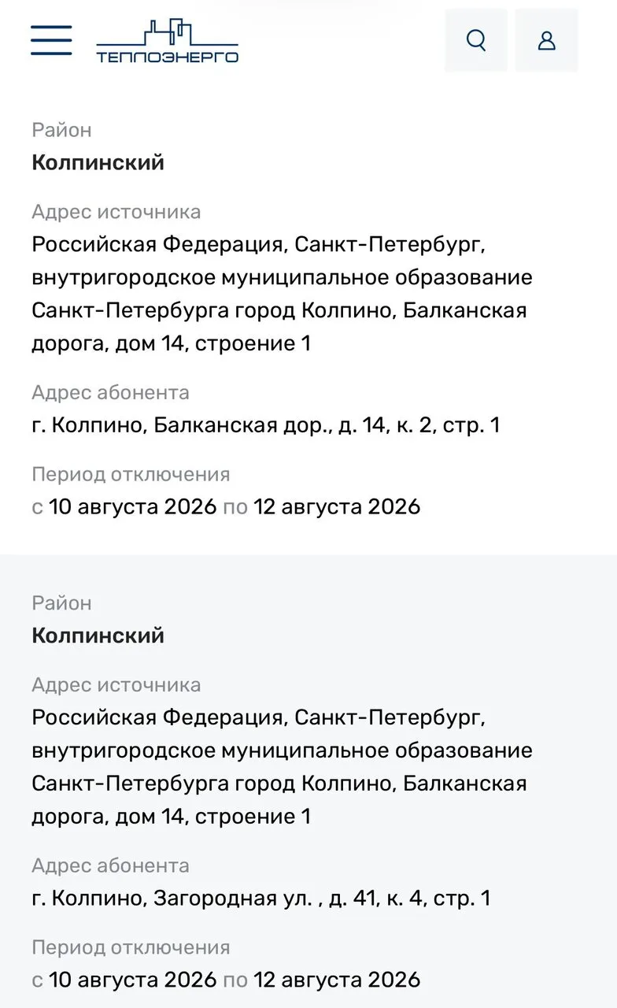
Task: Open the hamburger navigation menu
Action: (x=51, y=40)
